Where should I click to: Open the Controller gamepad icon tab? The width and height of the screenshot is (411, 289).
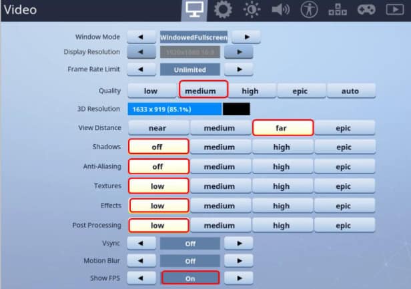[x=366, y=10]
